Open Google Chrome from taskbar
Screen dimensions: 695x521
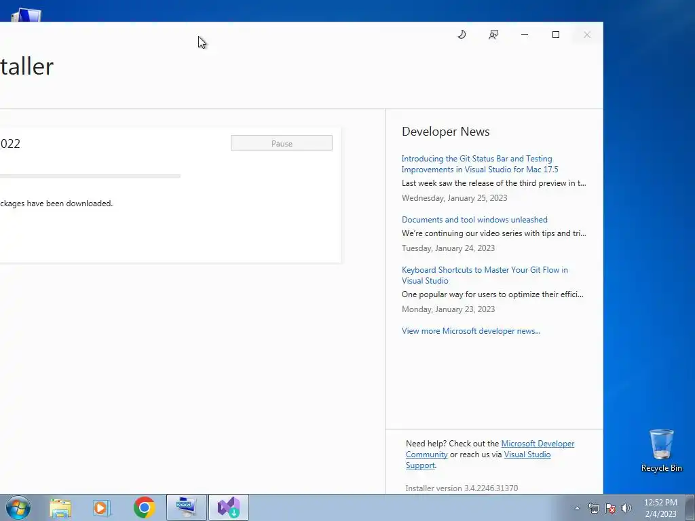[x=144, y=507]
